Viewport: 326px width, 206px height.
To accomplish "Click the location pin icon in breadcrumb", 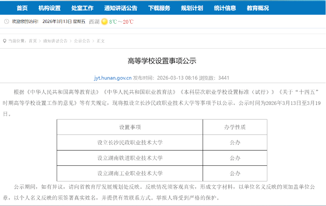I will (5, 41).
